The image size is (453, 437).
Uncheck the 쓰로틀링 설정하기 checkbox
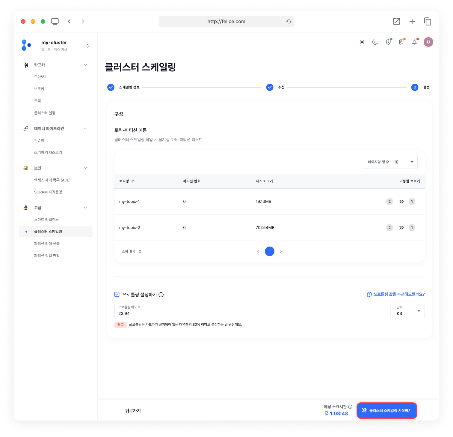coord(117,295)
